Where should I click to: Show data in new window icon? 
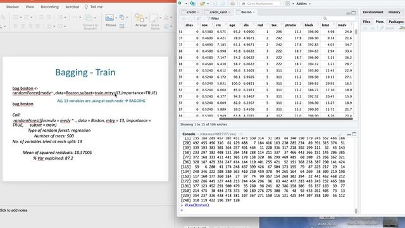click(x=199, y=18)
